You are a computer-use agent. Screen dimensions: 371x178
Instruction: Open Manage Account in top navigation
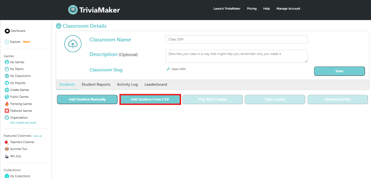[288, 9]
